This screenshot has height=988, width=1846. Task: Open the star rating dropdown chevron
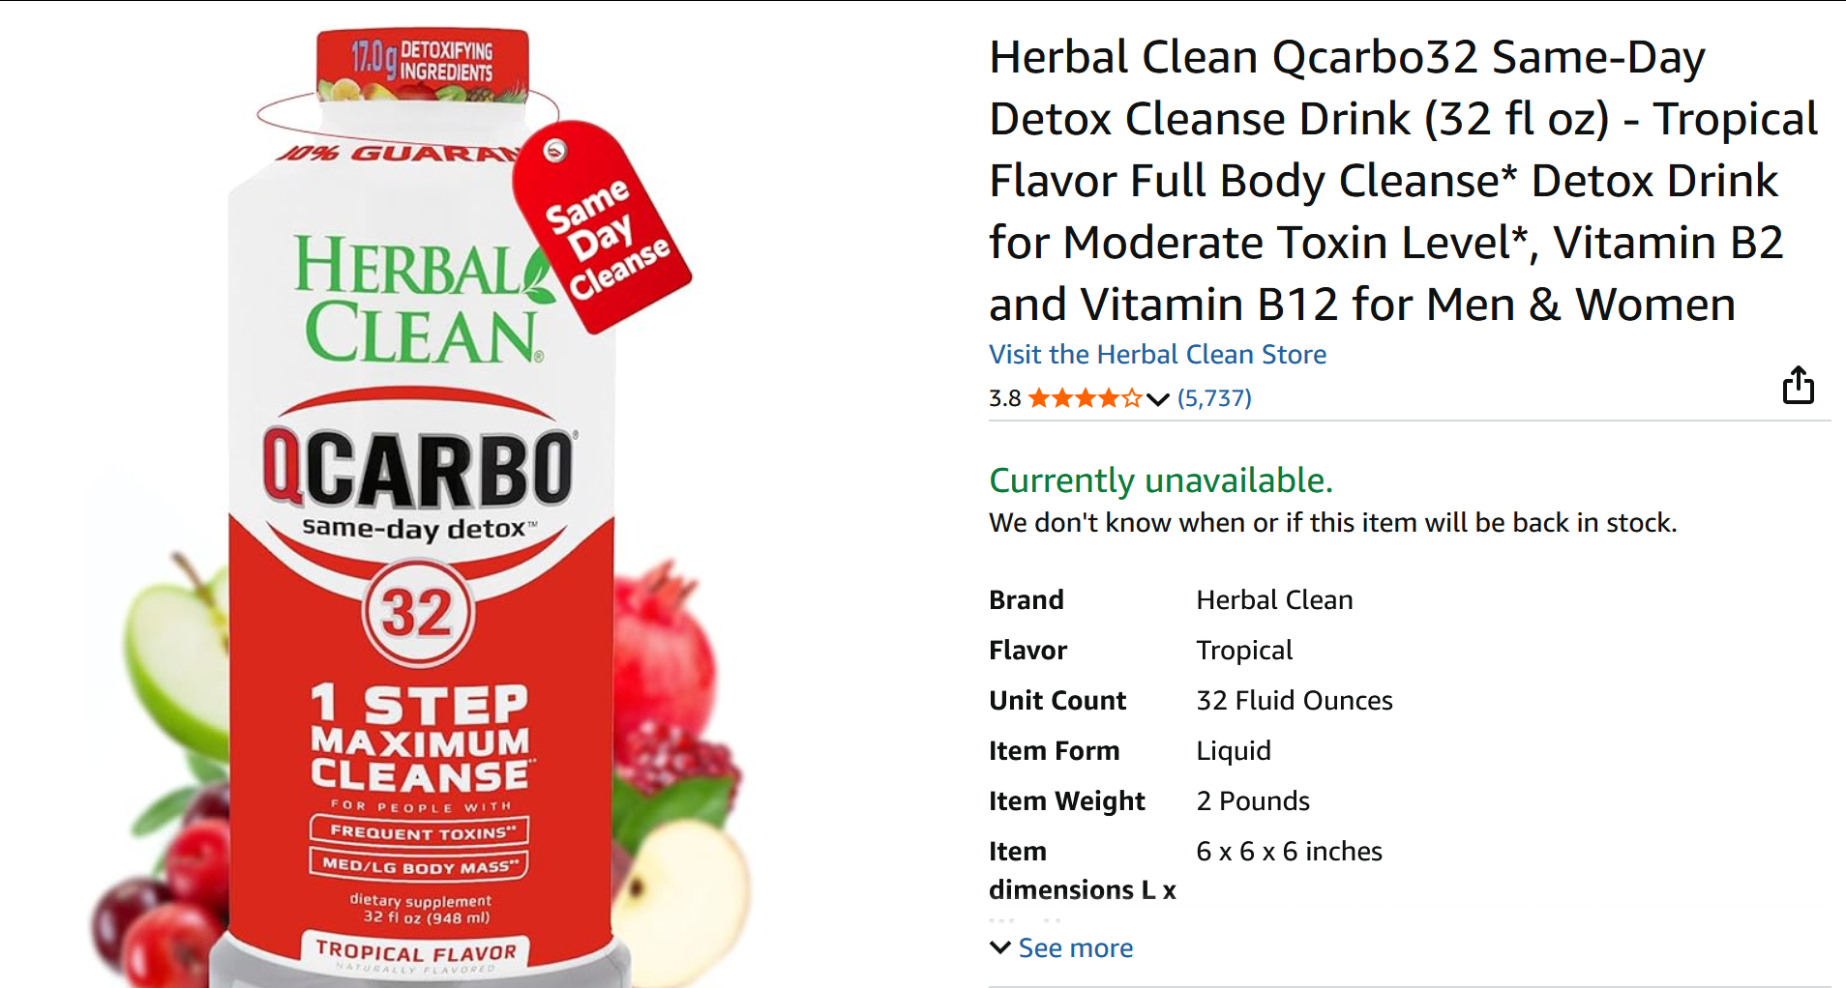click(1158, 399)
